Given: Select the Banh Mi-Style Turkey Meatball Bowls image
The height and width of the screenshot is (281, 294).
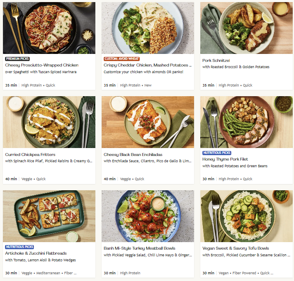Looking at the screenshot, I should [148, 216].
